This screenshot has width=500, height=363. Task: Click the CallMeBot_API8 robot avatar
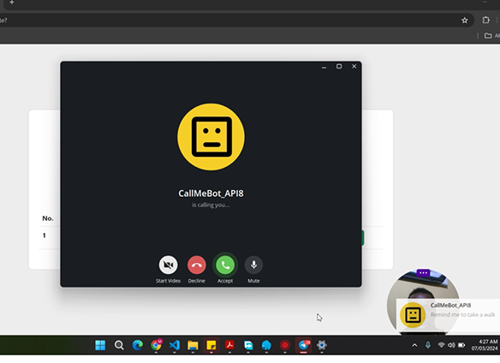click(211, 137)
